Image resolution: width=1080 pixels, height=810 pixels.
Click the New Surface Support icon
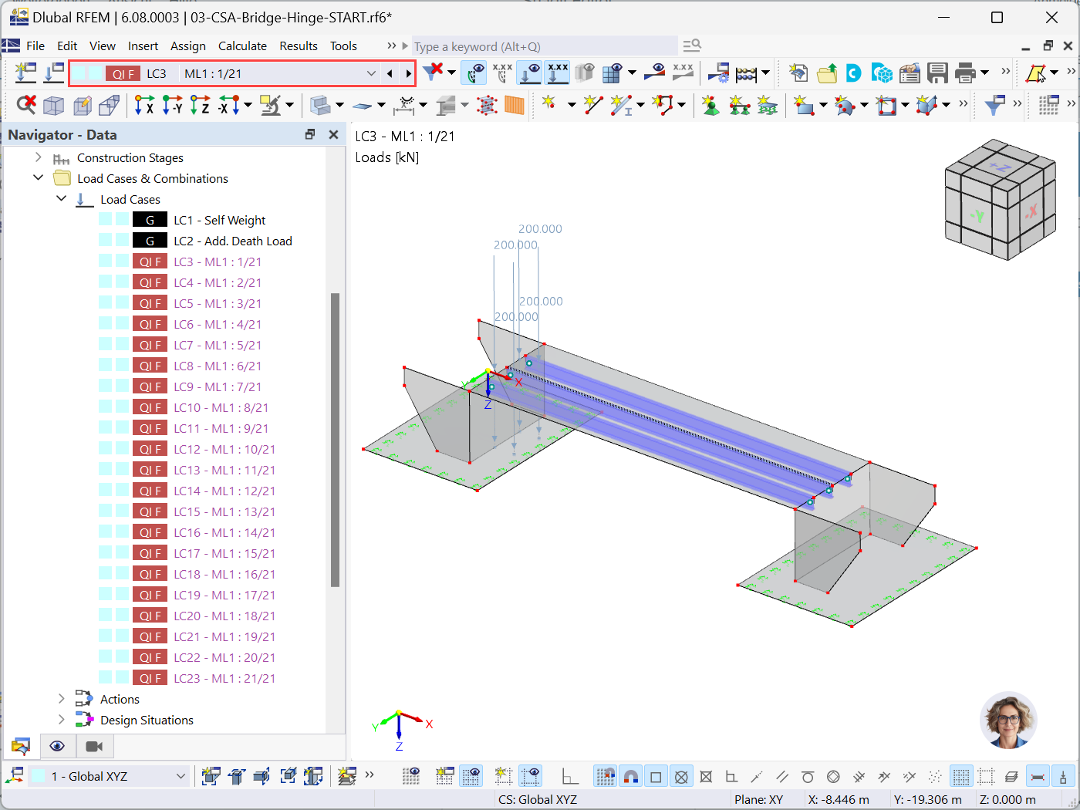click(x=767, y=105)
